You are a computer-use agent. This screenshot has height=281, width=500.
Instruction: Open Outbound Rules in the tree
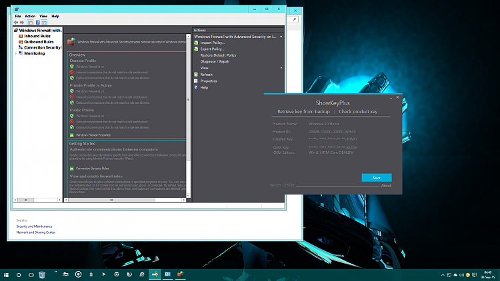[39, 42]
